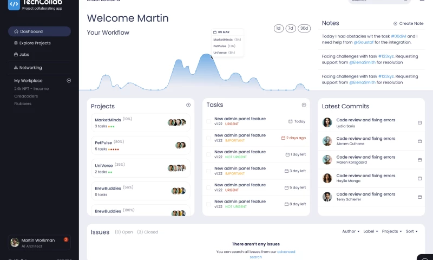The width and height of the screenshot is (433, 260).
Task: Click calendar icon on Lydia Saris commit
Action: pos(420,122)
